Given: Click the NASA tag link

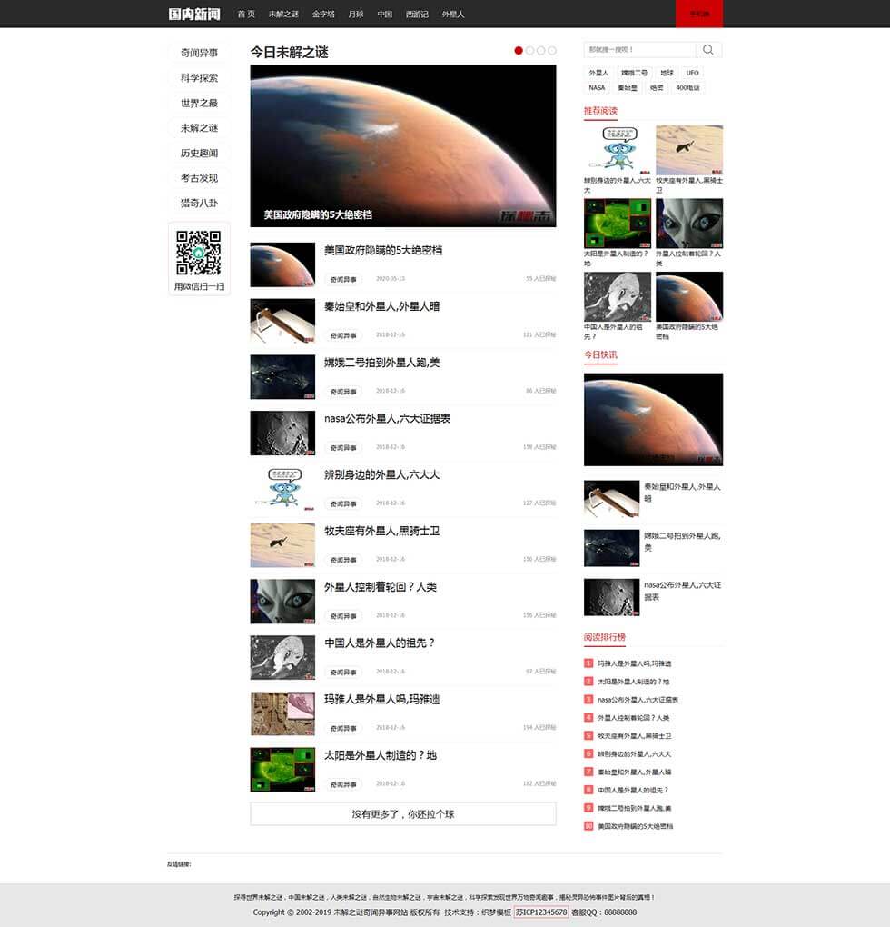Looking at the screenshot, I should point(597,88).
